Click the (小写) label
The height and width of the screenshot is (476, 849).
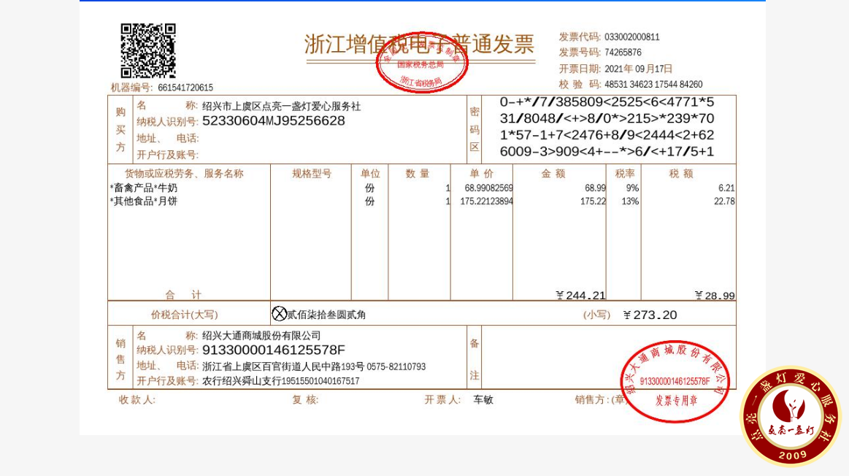click(x=596, y=315)
